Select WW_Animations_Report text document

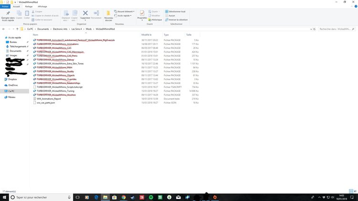49,99
